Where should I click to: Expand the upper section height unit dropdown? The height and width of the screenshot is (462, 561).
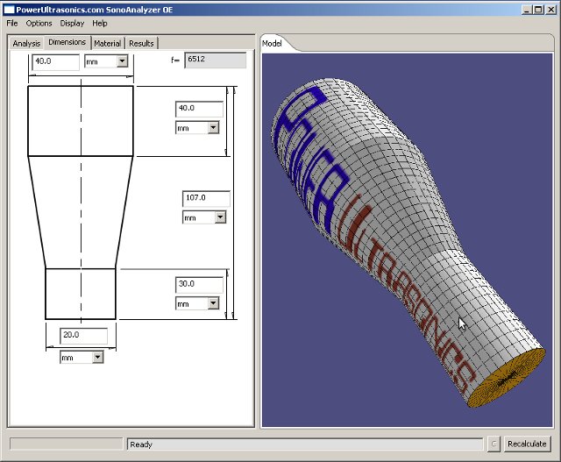coord(213,127)
